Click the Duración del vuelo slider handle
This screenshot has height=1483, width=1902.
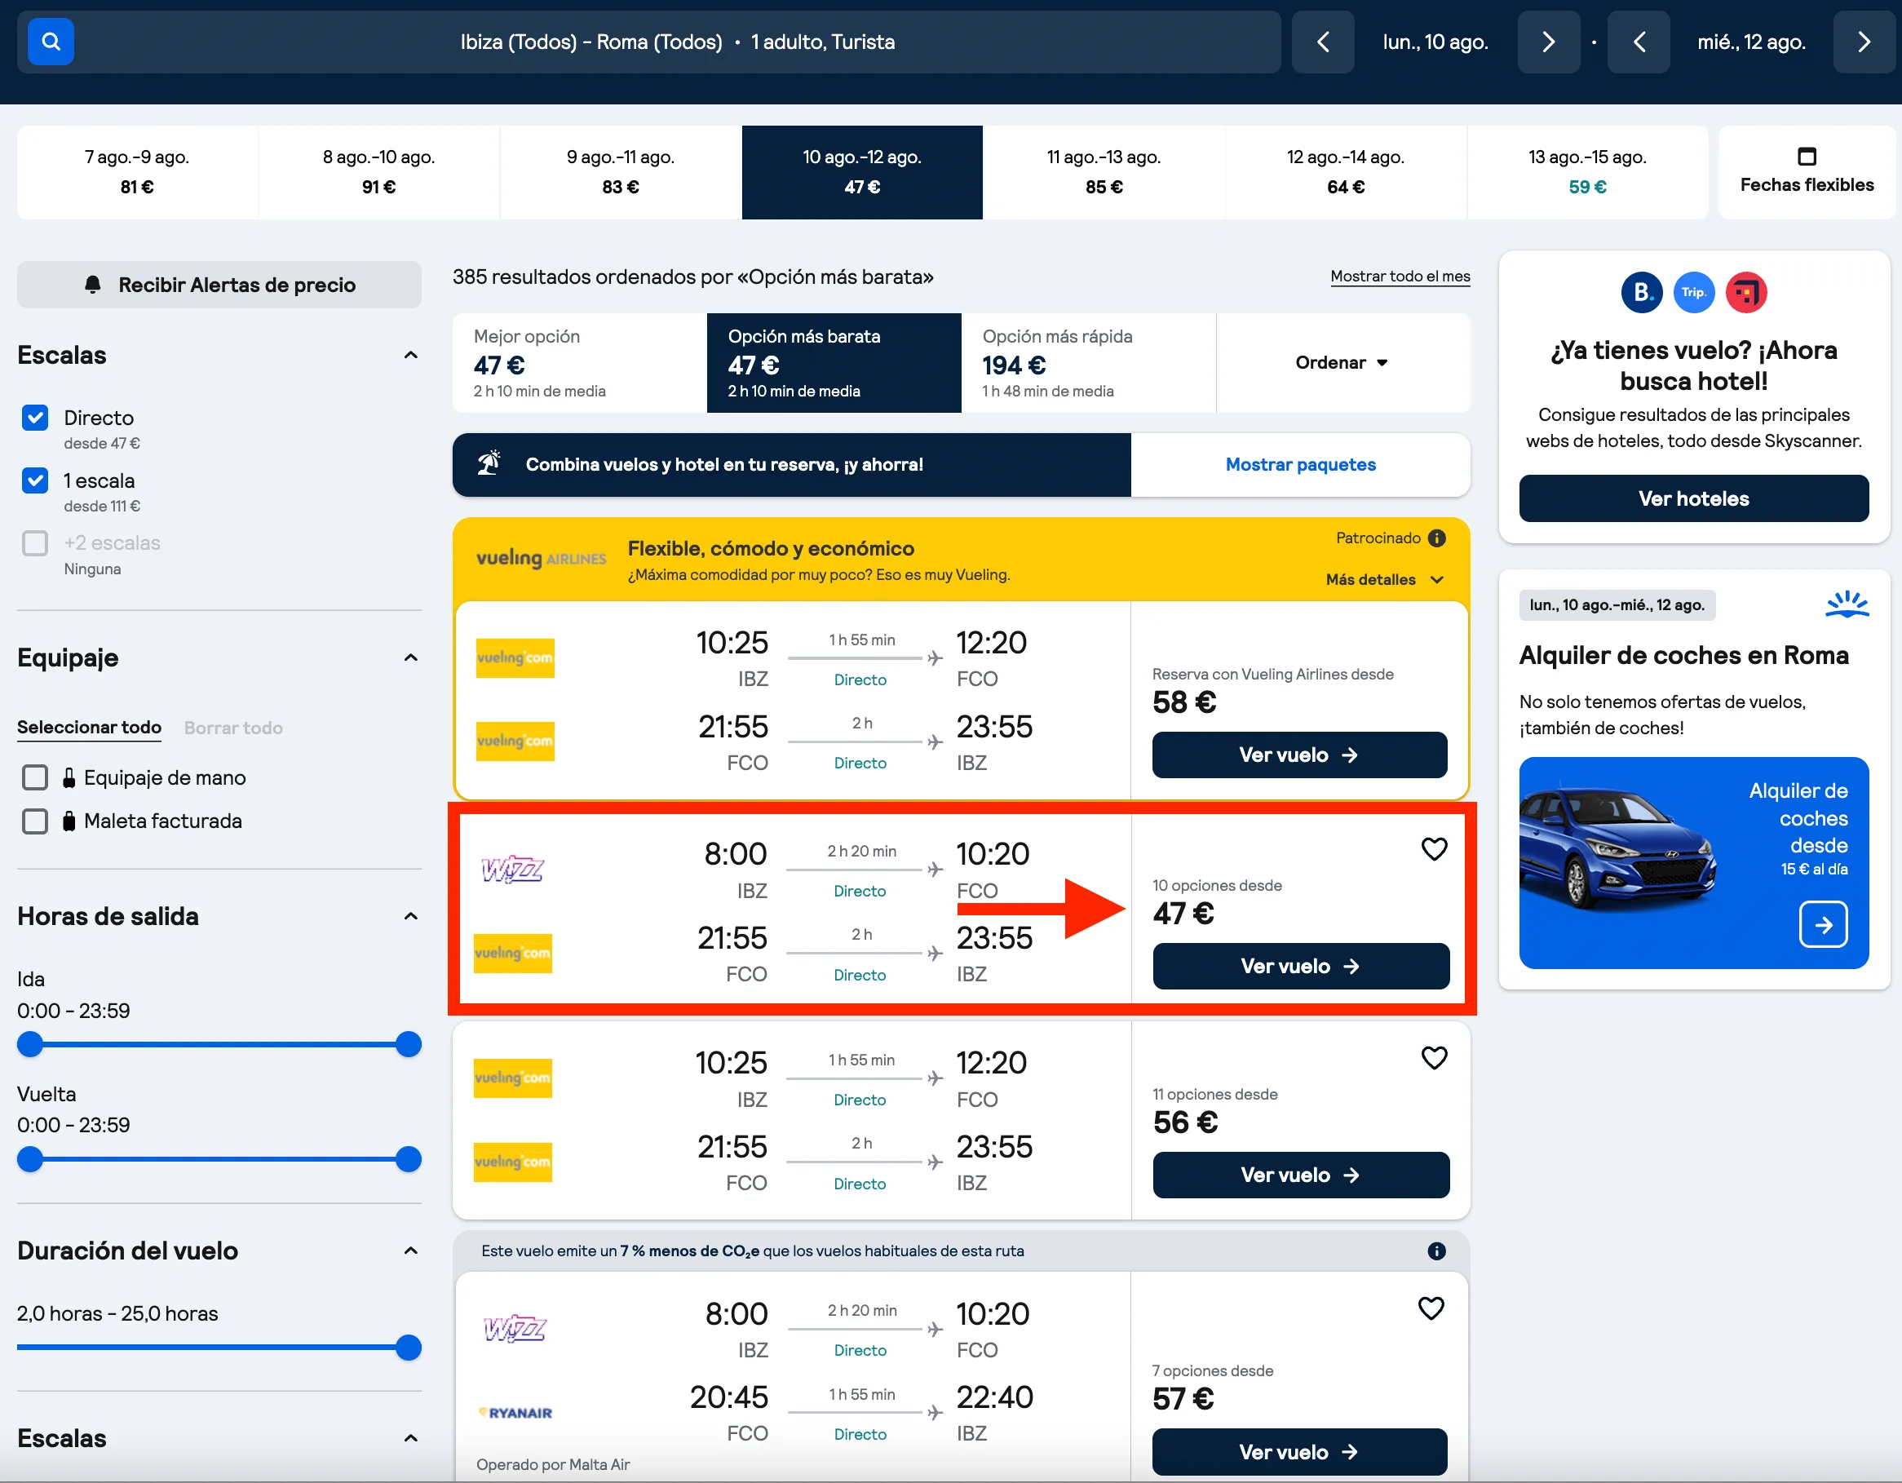point(409,1347)
